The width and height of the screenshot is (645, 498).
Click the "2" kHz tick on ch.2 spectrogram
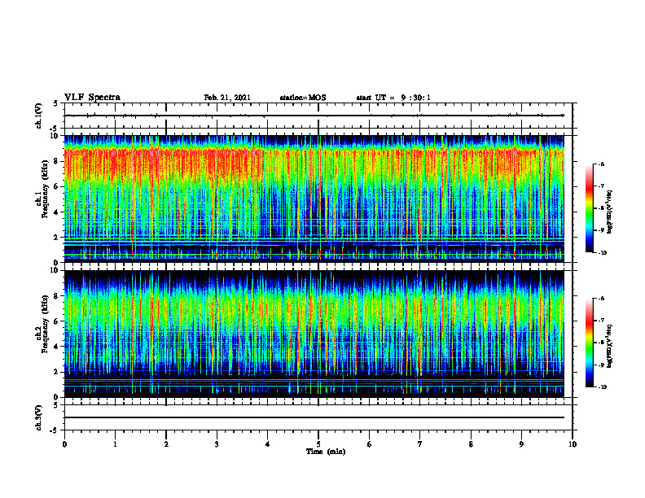point(57,372)
